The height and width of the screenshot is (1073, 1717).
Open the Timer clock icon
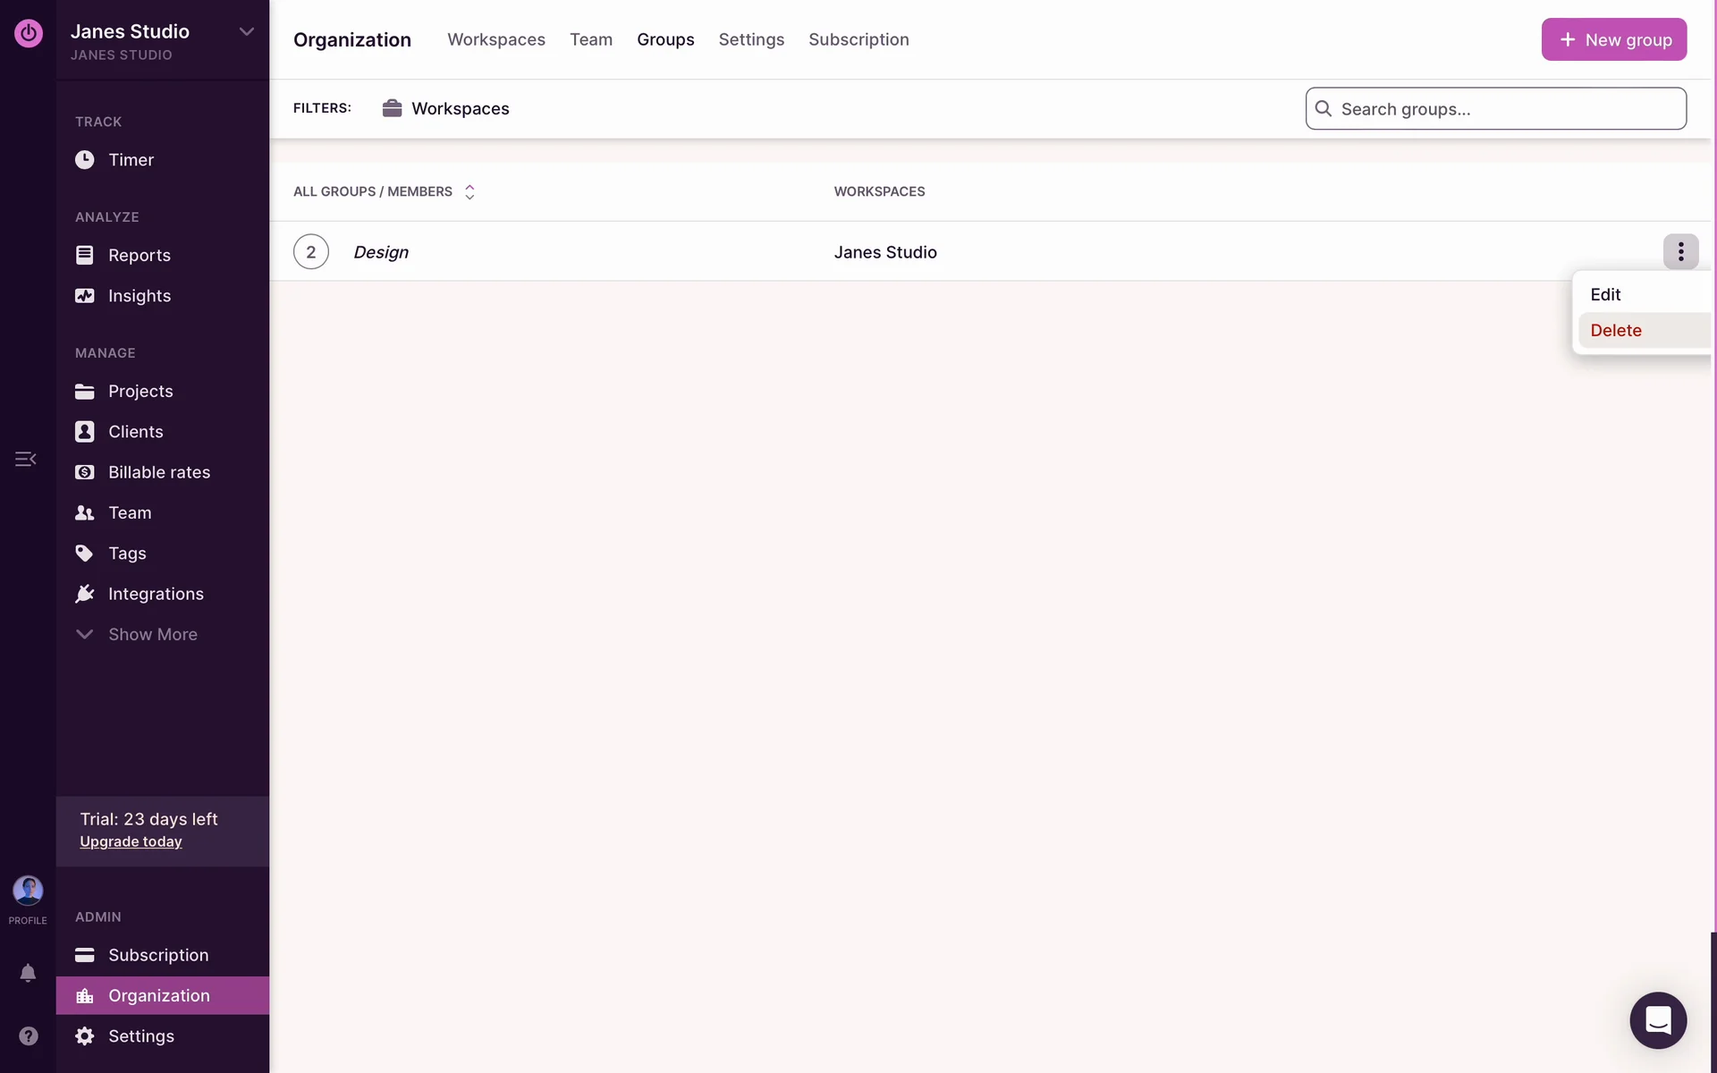click(x=84, y=160)
